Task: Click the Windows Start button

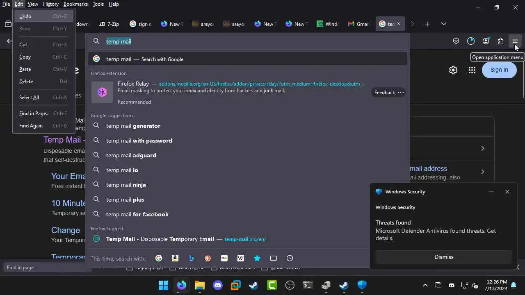Action: 163,285
